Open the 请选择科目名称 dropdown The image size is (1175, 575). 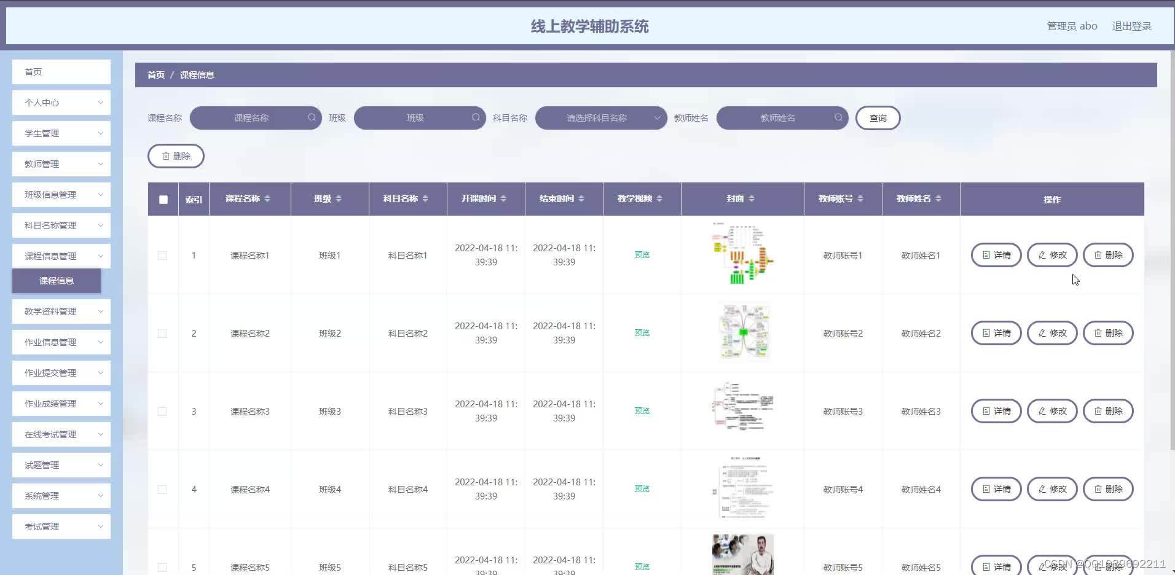click(601, 117)
